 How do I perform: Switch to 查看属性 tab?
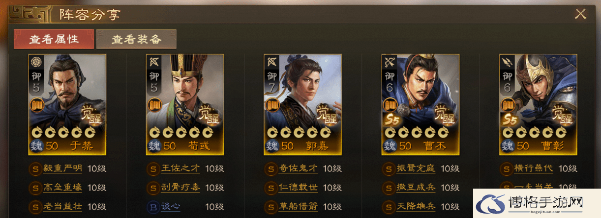coord(54,39)
